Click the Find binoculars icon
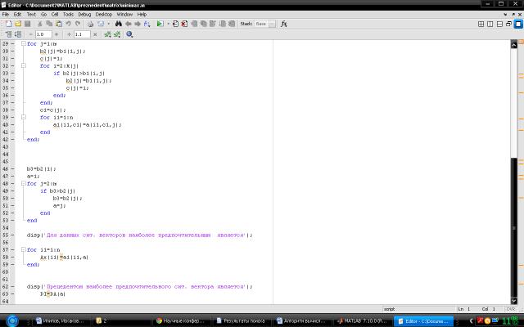Image resolution: width=524 pixels, height=327 pixels. click(118, 25)
